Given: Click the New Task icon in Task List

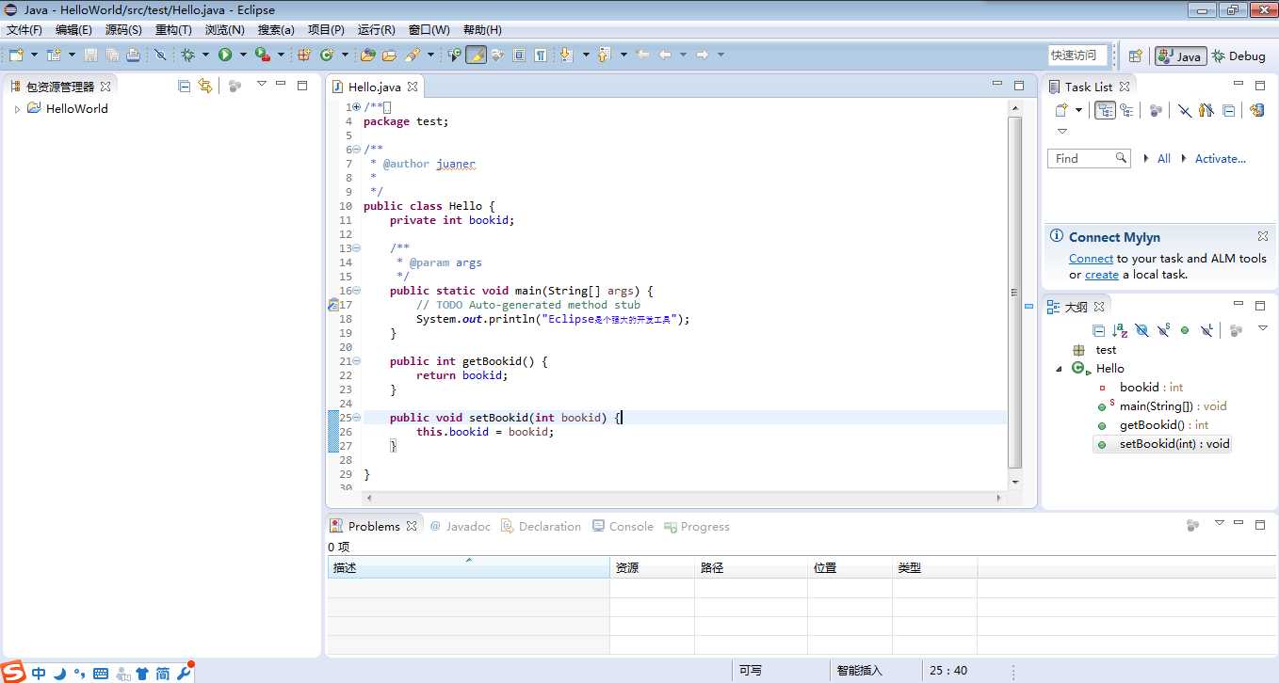Looking at the screenshot, I should click(x=1061, y=110).
